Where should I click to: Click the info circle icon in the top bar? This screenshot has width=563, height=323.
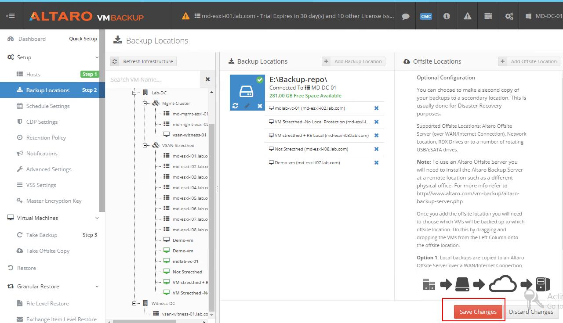tap(447, 16)
